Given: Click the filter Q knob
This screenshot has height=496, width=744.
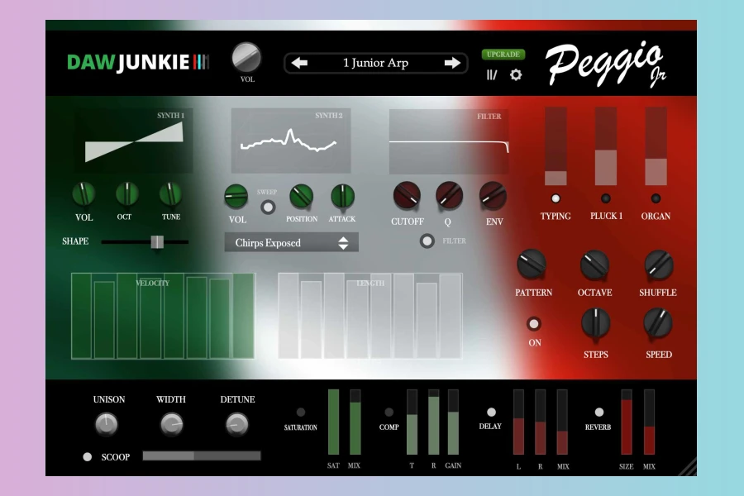Looking at the screenshot, I should [449, 196].
